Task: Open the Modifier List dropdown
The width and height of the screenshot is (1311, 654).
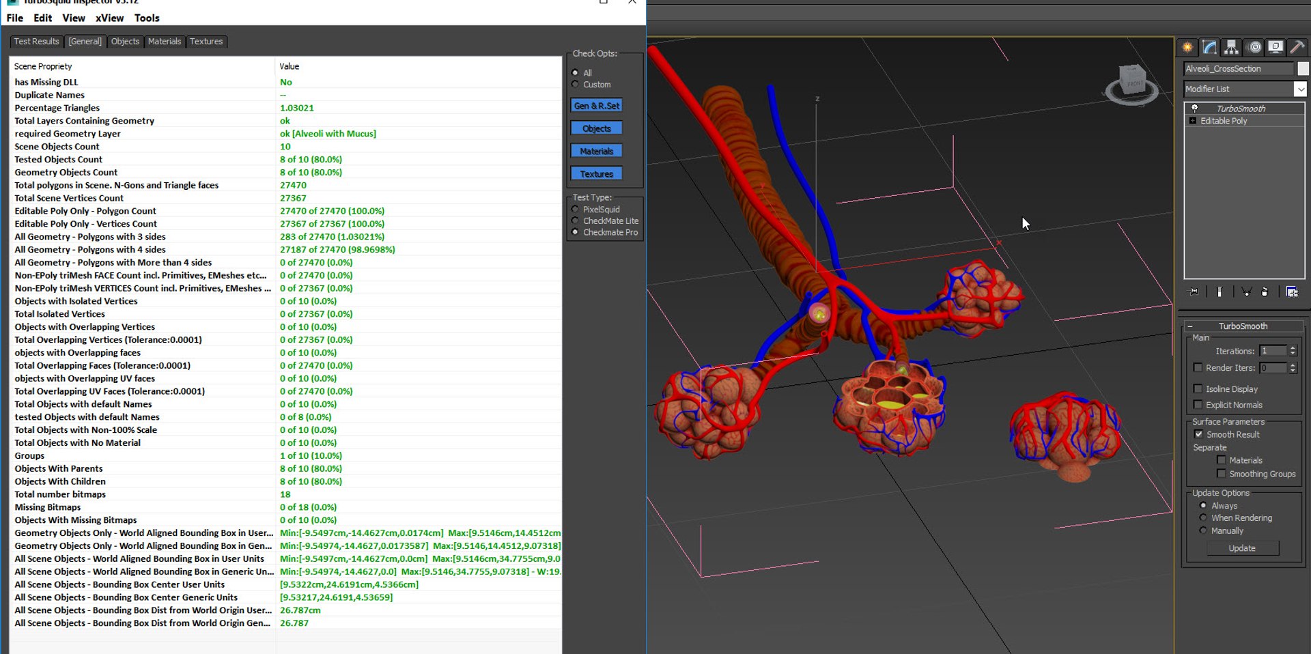Action: click(1300, 89)
